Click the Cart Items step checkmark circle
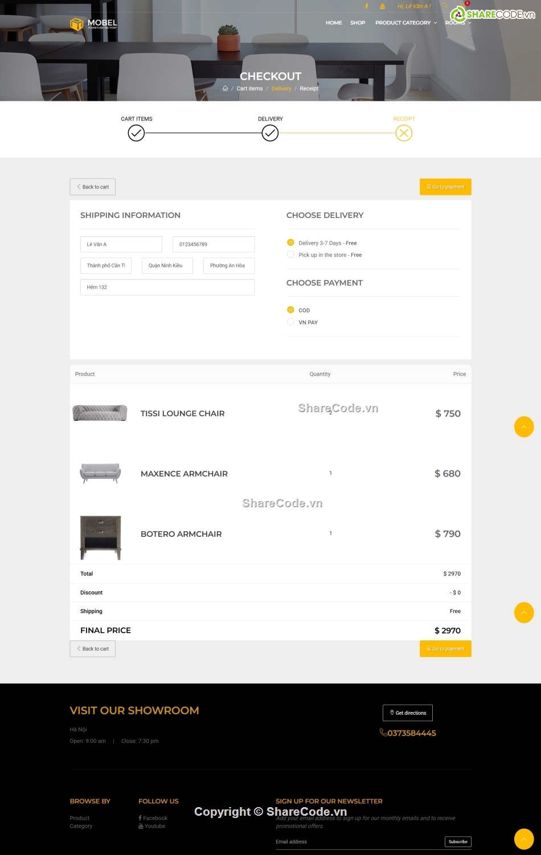This screenshot has width=541, height=855. click(x=136, y=133)
